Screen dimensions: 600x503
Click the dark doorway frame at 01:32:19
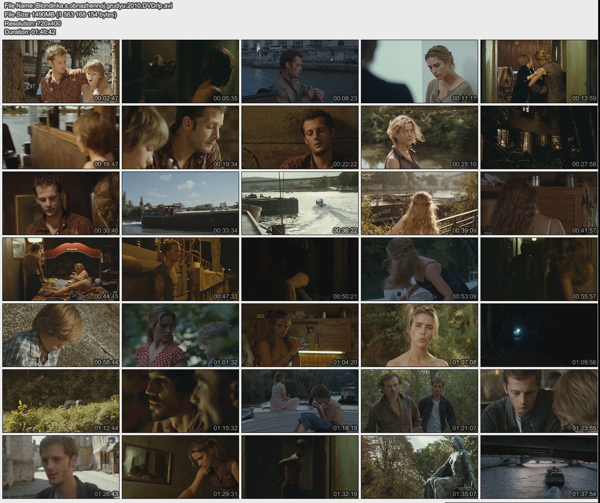point(300,467)
